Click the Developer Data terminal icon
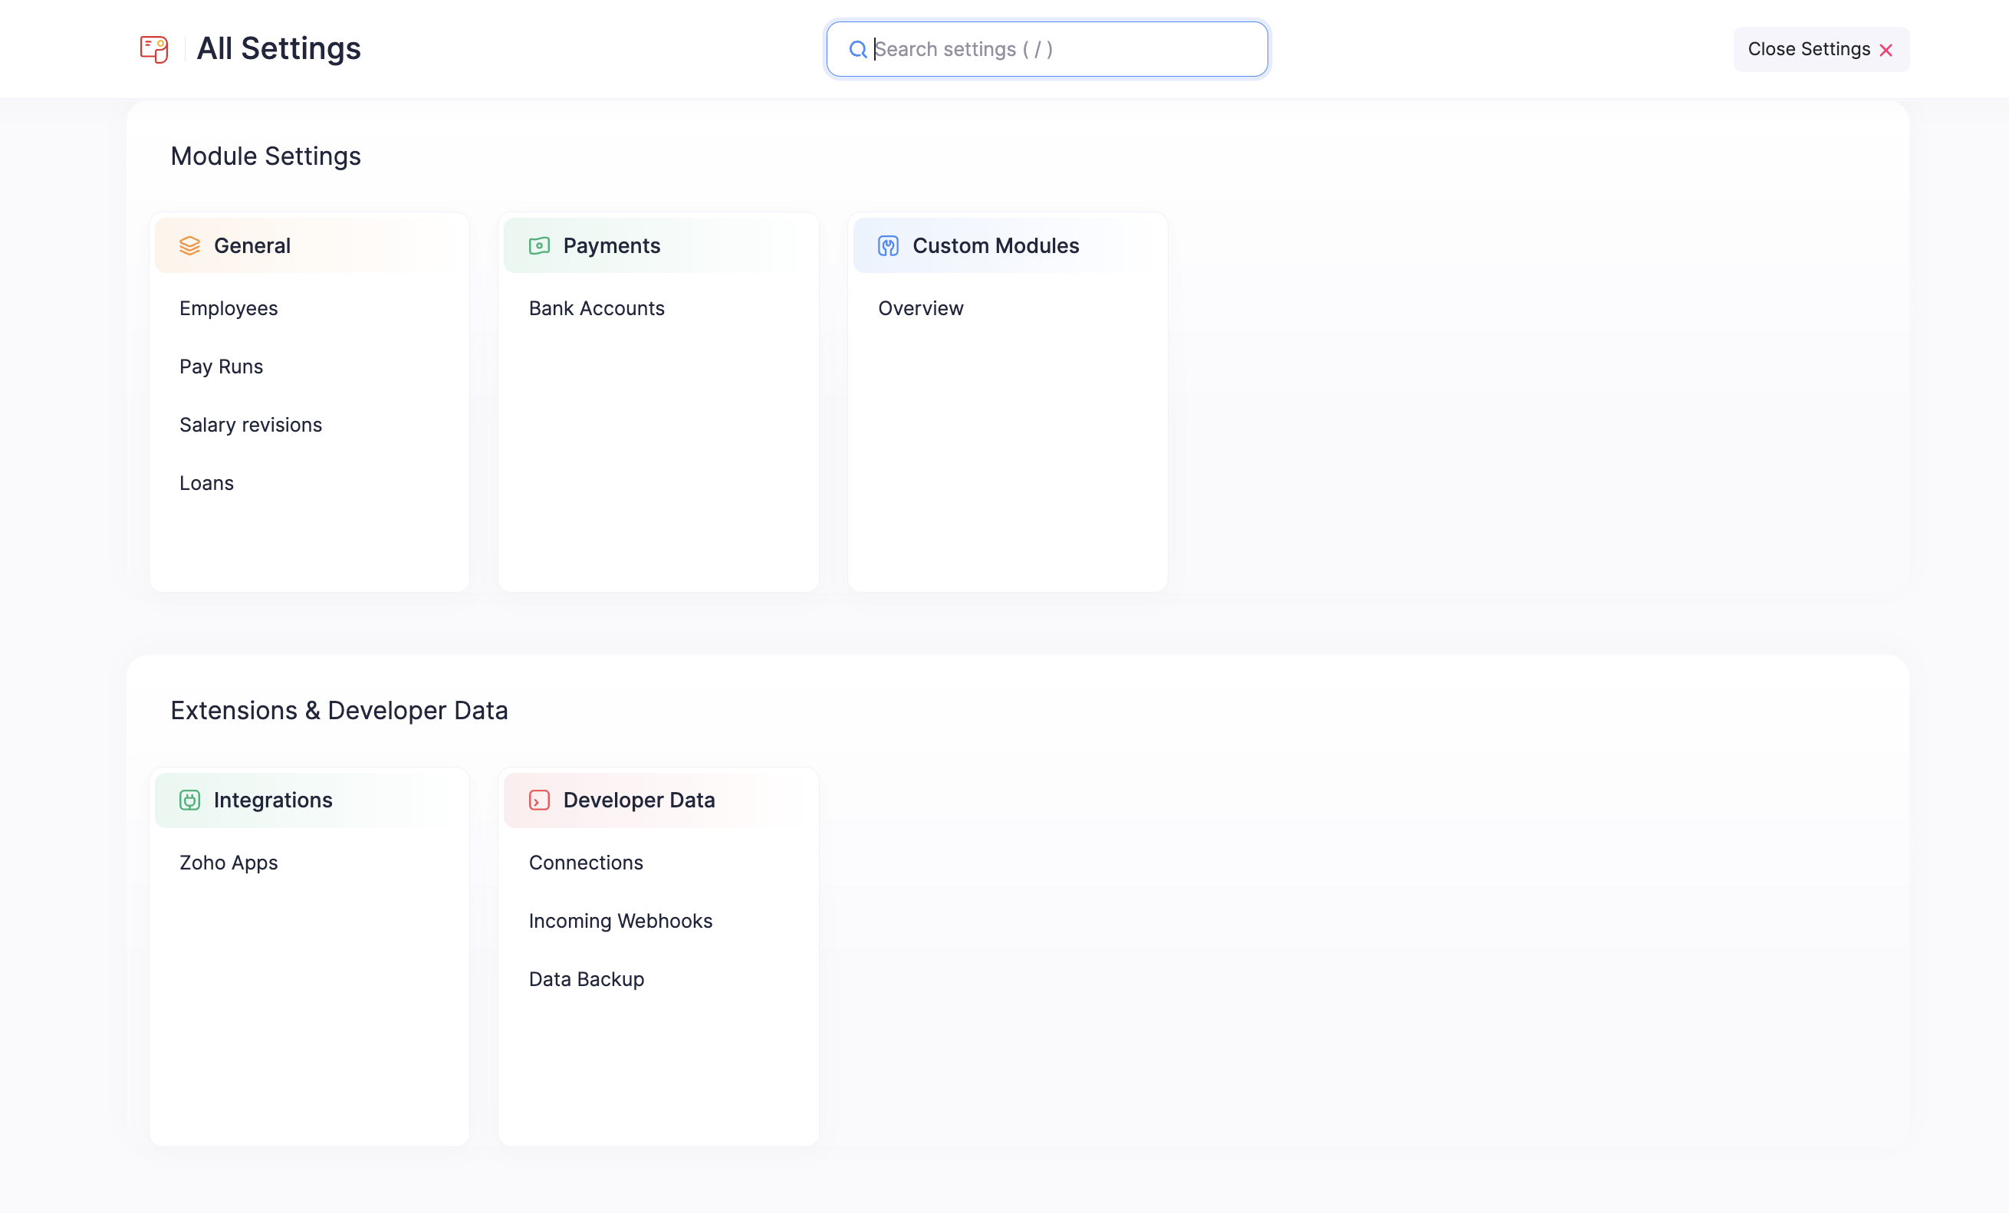Viewport: 2009px width, 1213px height. pos(539,800)
